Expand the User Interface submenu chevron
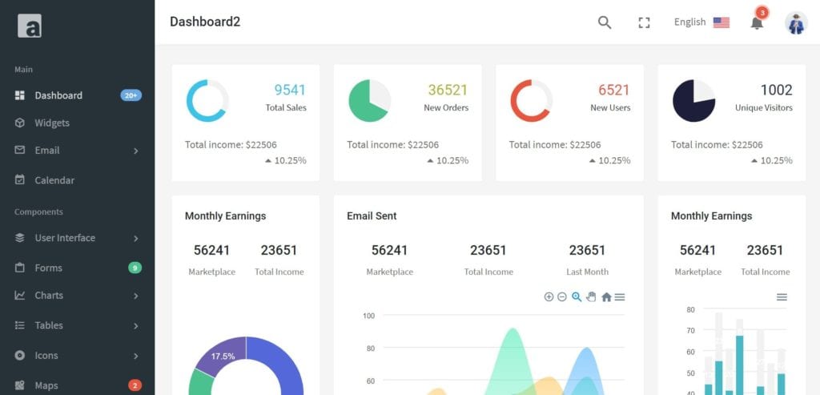 (136, 239)
